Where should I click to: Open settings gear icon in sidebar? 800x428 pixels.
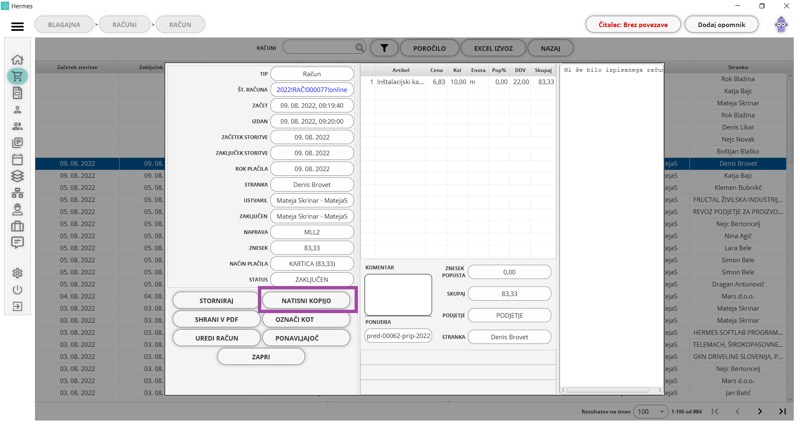pos(17,273)
